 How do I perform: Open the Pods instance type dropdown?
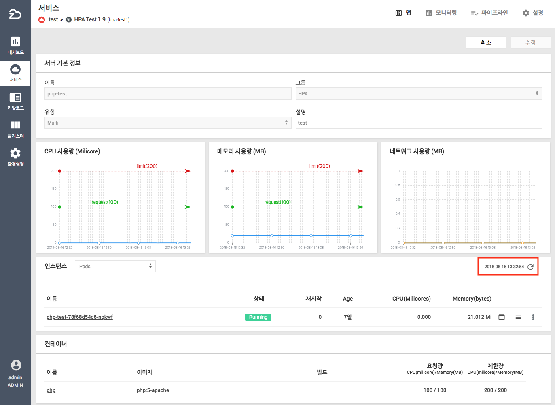click(115, 266)
